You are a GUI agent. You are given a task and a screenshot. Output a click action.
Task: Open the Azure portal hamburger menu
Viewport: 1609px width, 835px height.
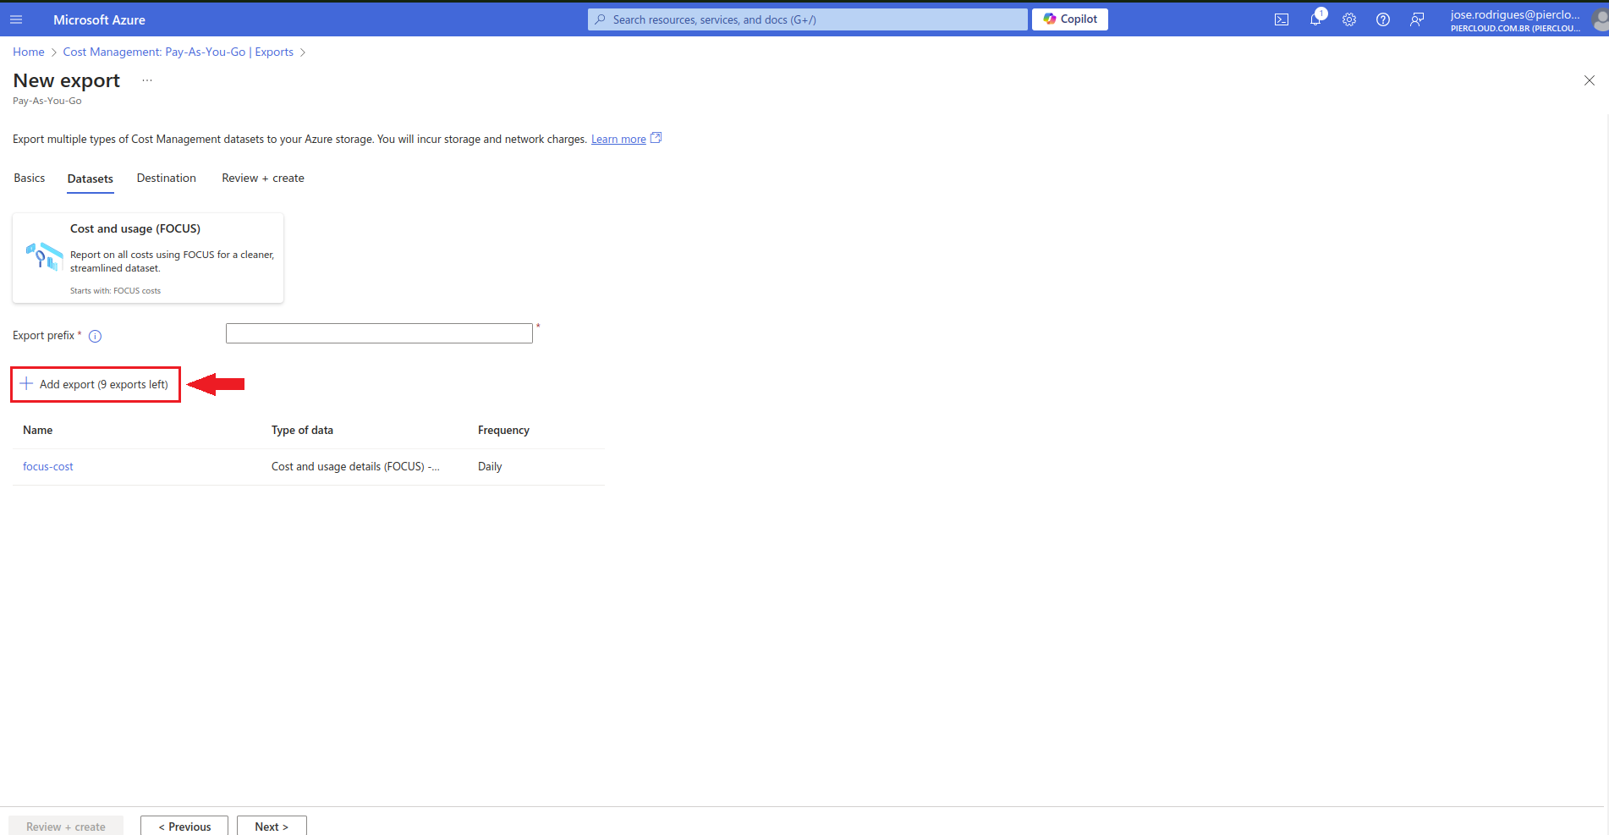pyautogui.click(x=16, y=19)
